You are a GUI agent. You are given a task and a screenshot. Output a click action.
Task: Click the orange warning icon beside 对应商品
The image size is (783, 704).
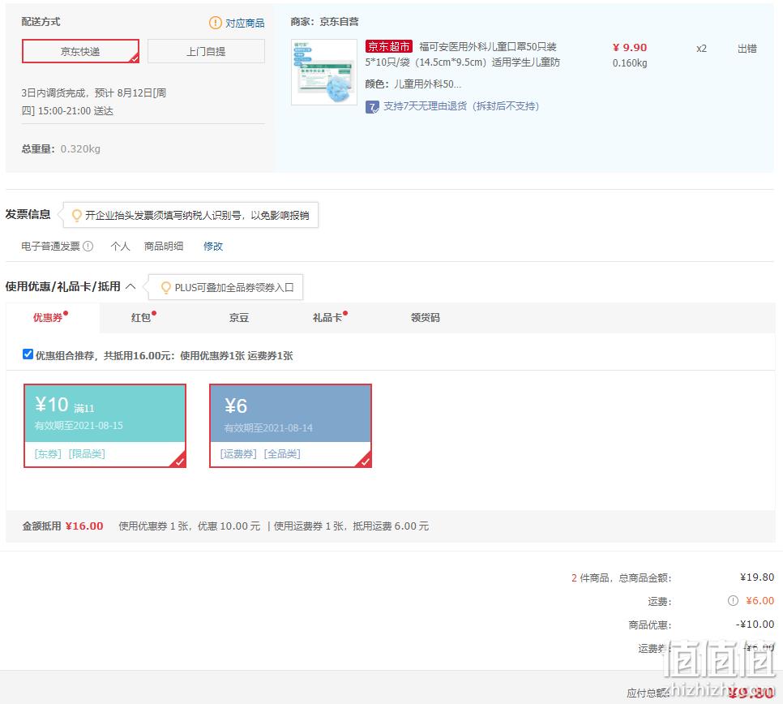(x=215, y=23)
